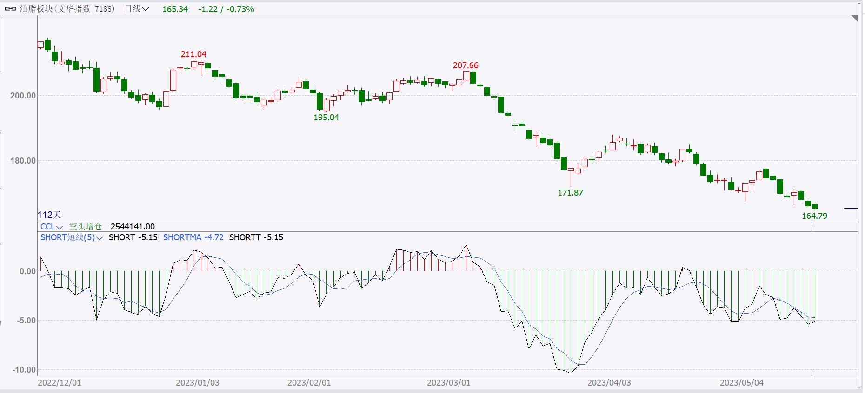
Task: Click the 207.66 high price label
Action: (x=466, y=65)
